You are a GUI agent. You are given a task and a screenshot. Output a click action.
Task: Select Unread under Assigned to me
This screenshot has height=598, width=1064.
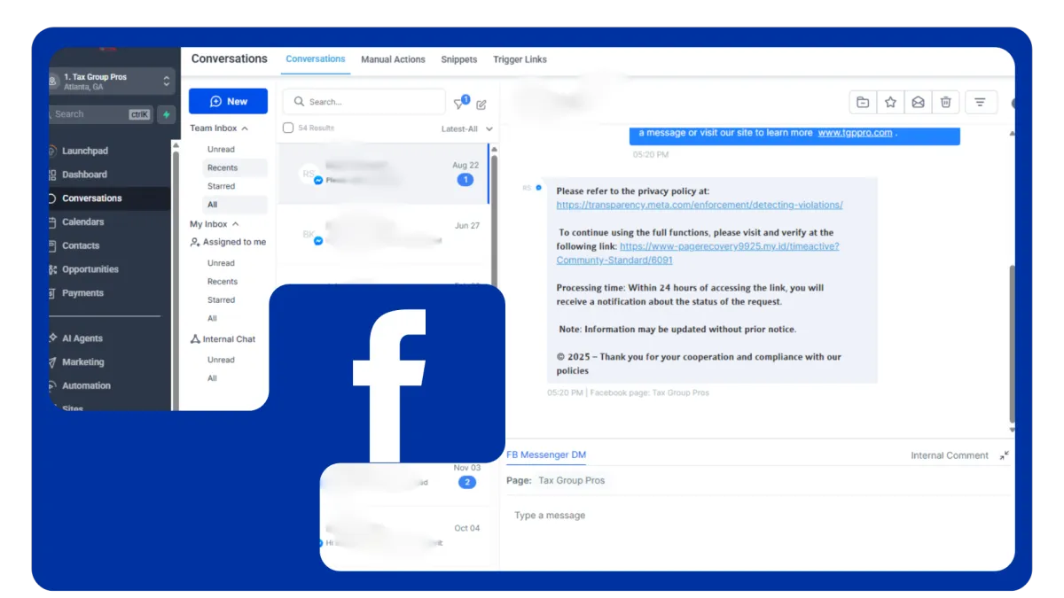221,263
